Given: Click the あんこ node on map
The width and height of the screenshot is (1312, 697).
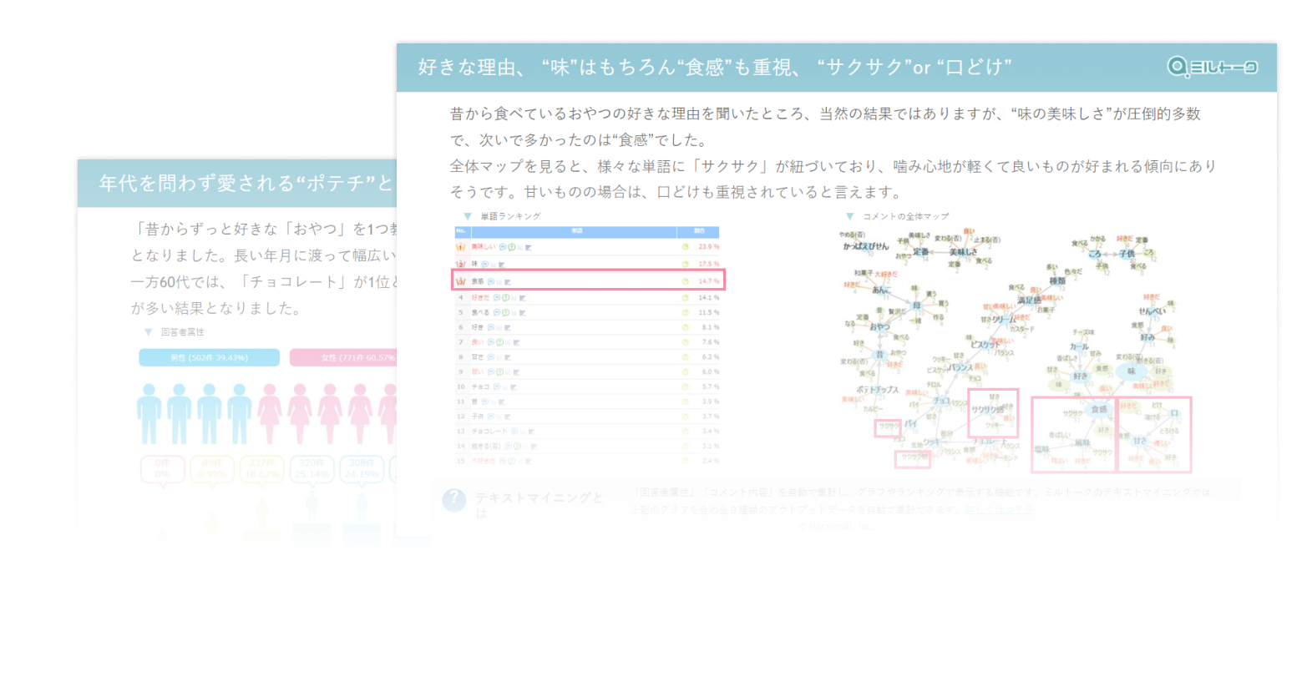Looking at the screenshot, I should [881, 290].
